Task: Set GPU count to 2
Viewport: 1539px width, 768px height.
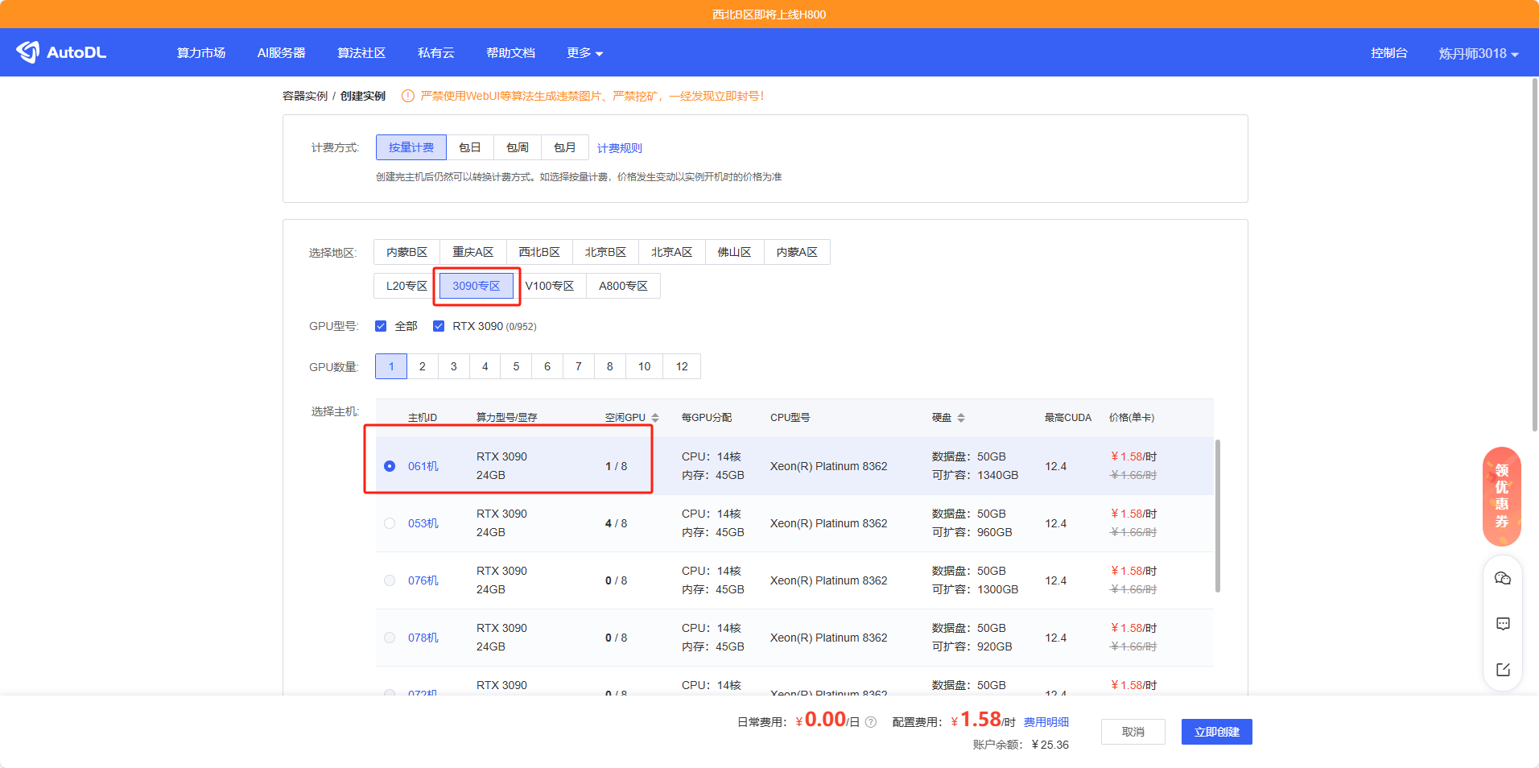Action: 423,366
